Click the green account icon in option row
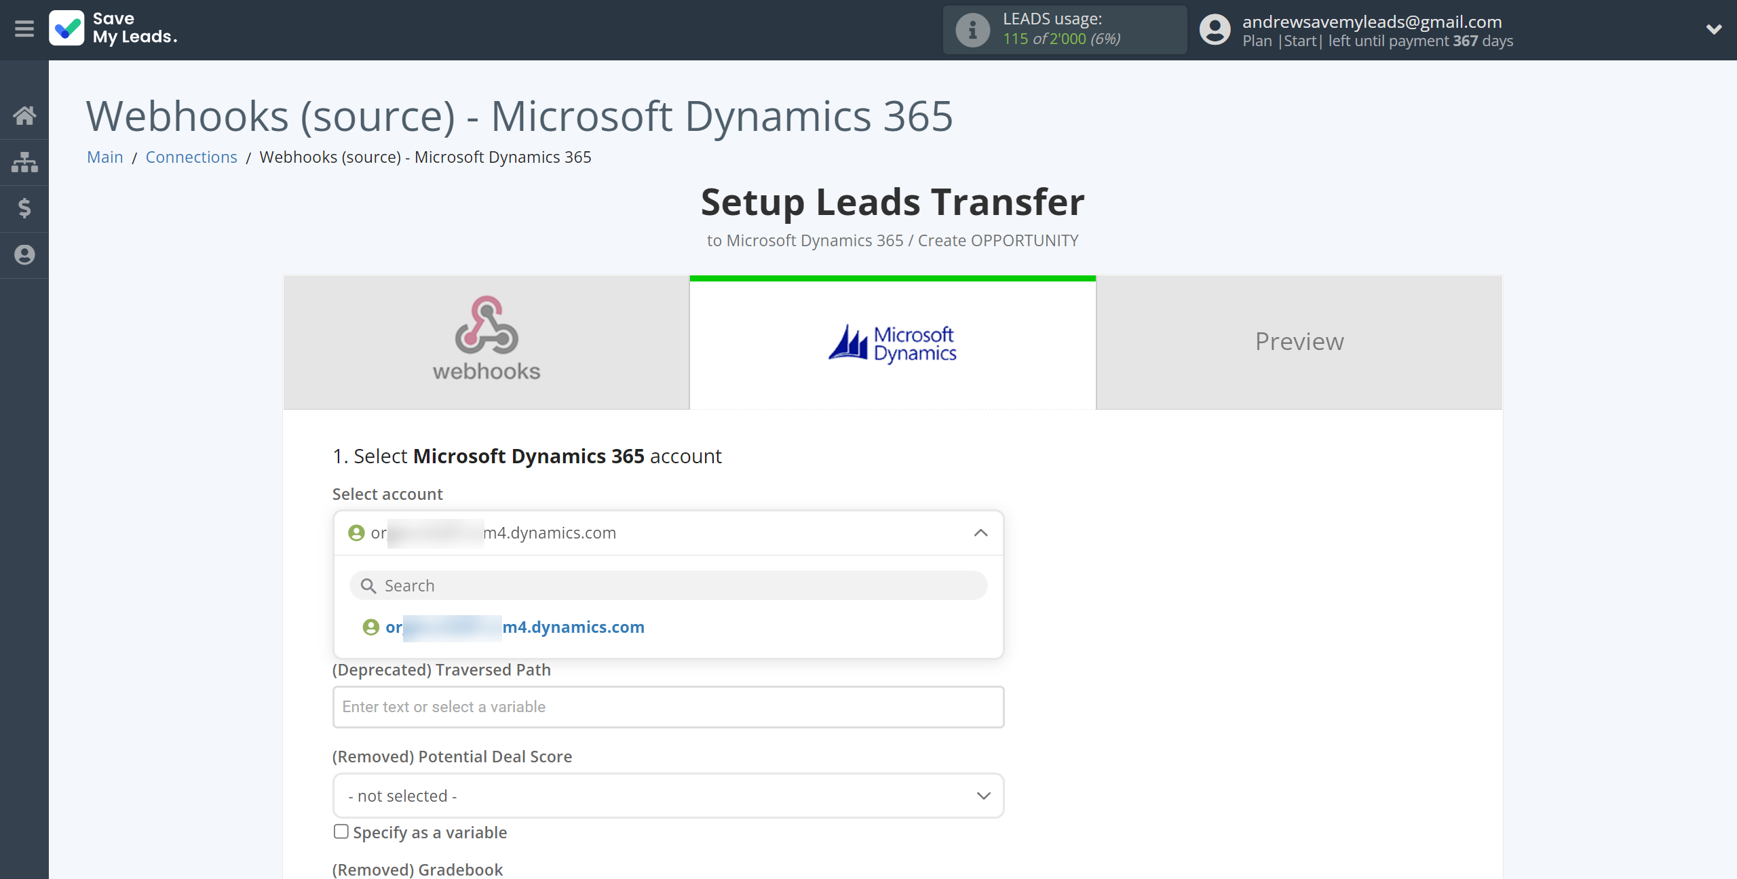 tap(371, 627)
